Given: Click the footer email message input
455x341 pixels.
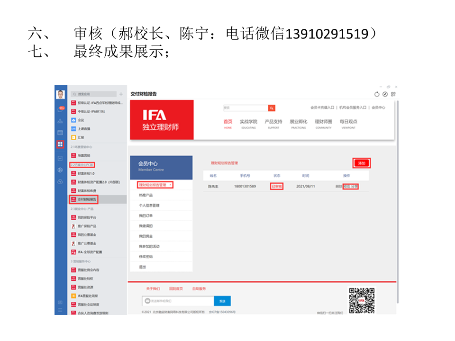Looking at the screenshot, I should click(178, 301).
